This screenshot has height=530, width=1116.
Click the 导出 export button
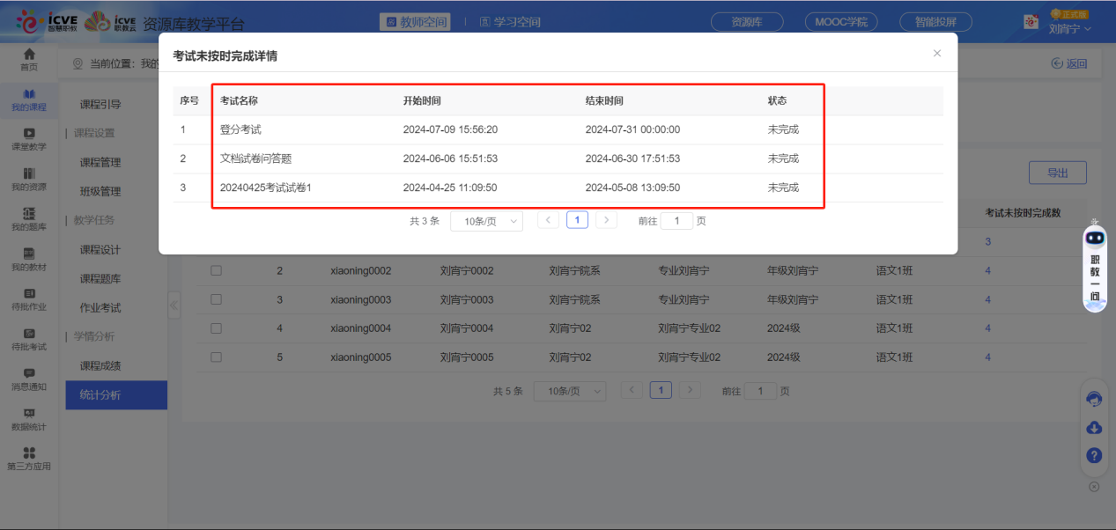tap(1057, 173)
